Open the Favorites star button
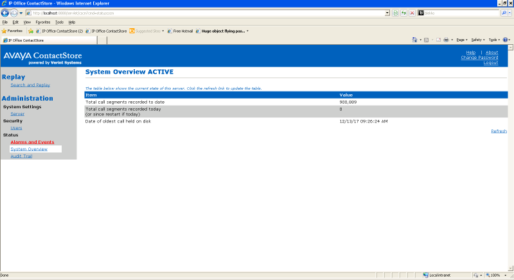 [x=12, y=31]
